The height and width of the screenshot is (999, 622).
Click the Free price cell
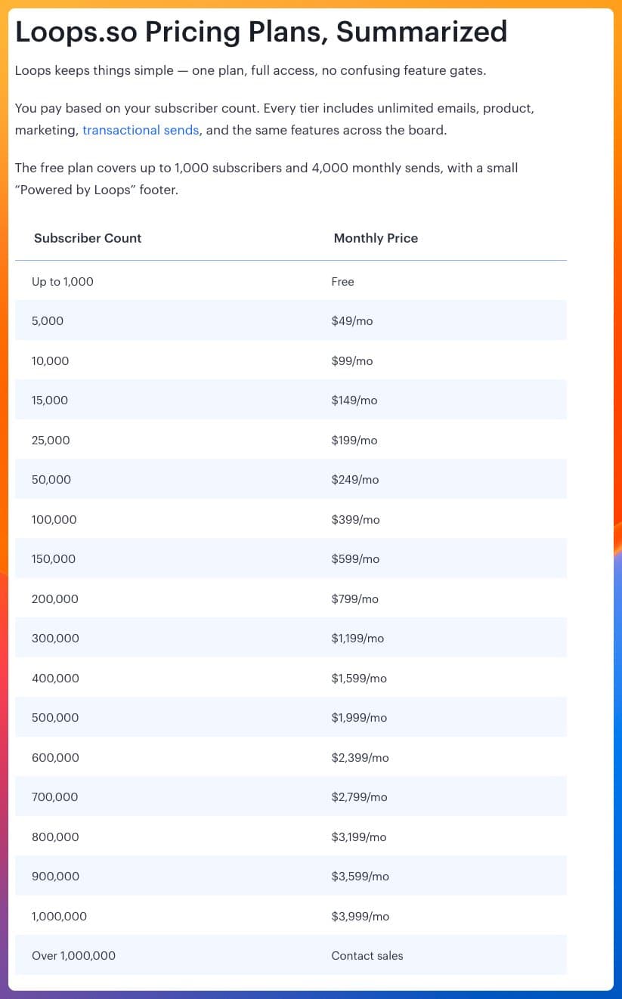coord(342,282)
